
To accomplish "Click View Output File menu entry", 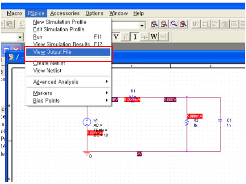I will click(68, 52).
